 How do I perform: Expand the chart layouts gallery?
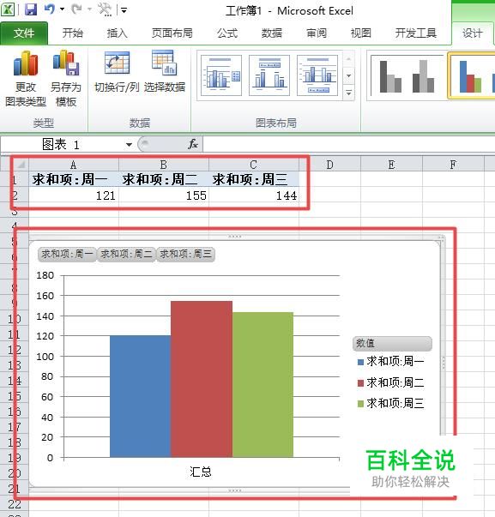[x=348, y=93]
